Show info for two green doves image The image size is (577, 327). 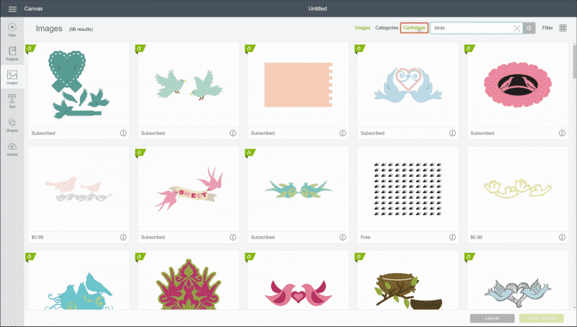pyautogui.click(x=233, y=133)
